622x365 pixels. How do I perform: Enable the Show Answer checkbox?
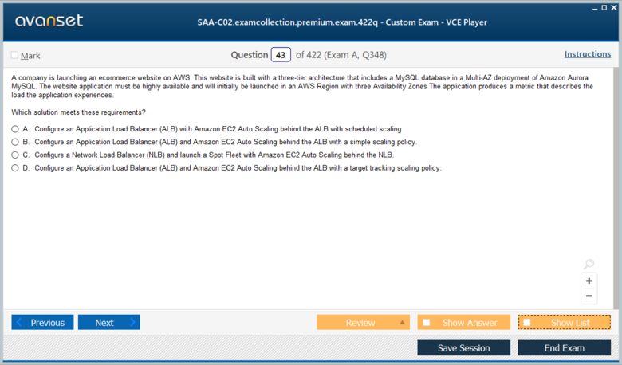tap(427, 323)
